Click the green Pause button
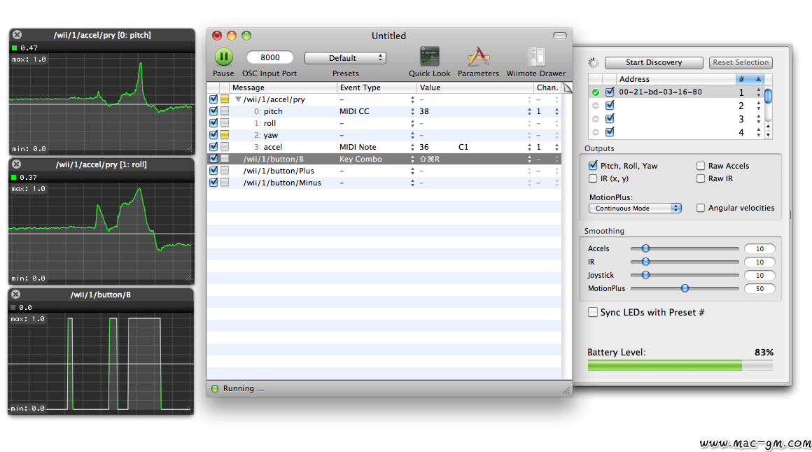This screenshot has height=452, width=812. [x=224, y=57]
